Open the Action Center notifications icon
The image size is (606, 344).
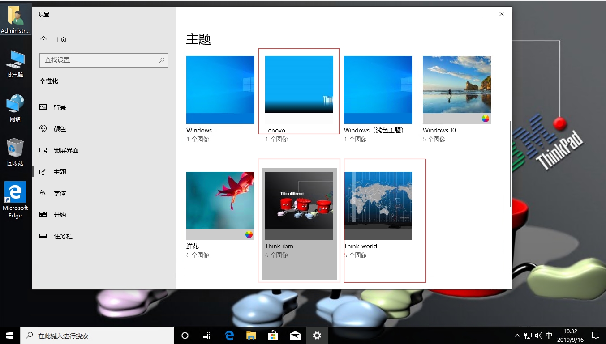tap(596, 336)
